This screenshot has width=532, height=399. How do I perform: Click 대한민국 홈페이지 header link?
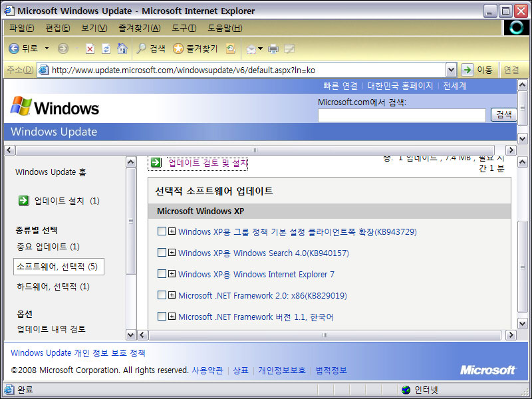point(400,86)
